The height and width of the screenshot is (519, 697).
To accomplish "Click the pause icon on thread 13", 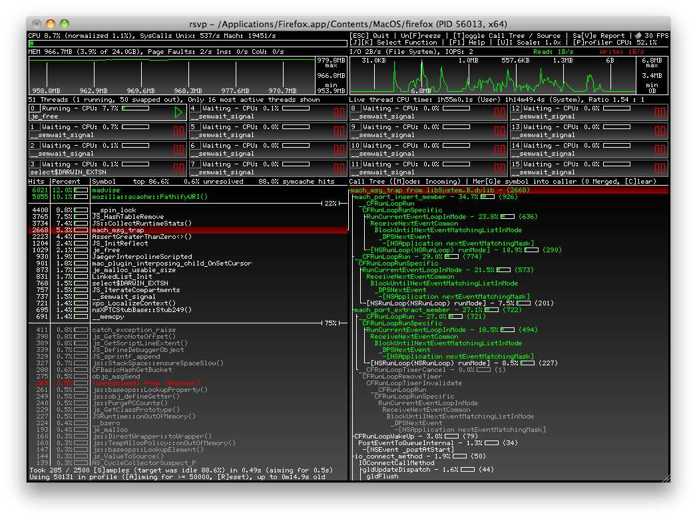I will [660, 131].
